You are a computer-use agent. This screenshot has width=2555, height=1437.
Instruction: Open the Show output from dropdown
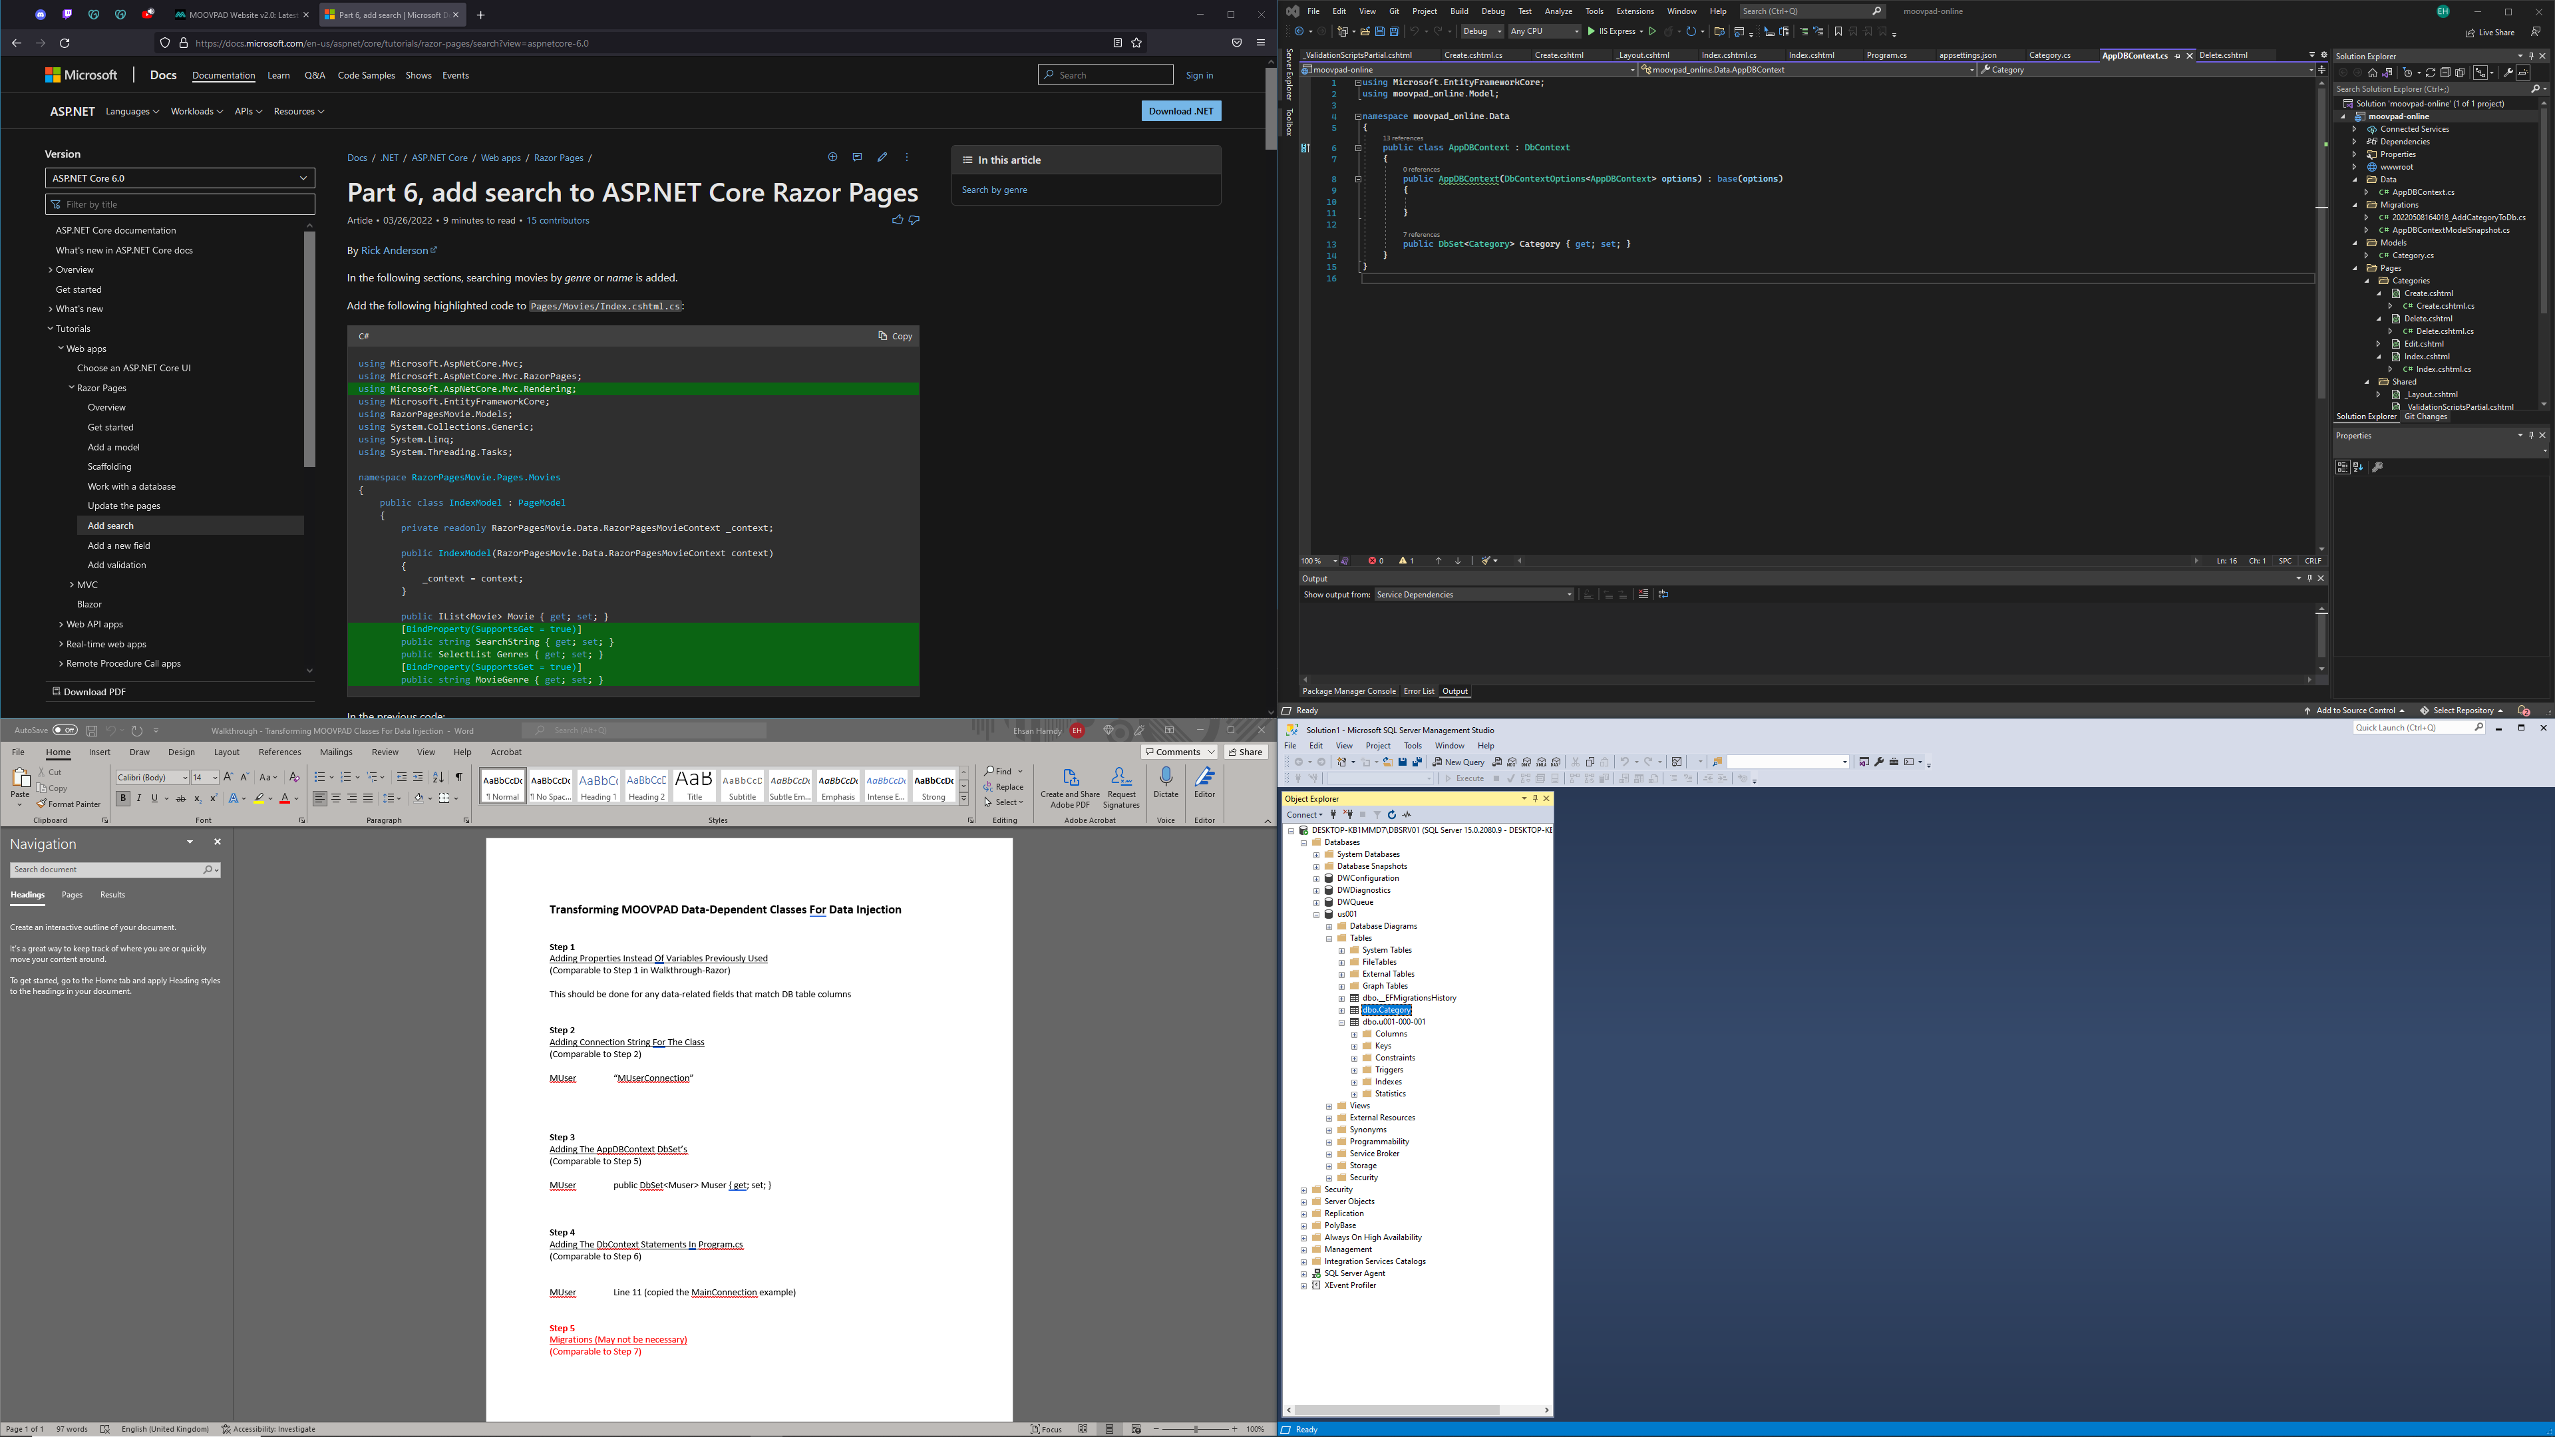click(x=1474, y=595)
